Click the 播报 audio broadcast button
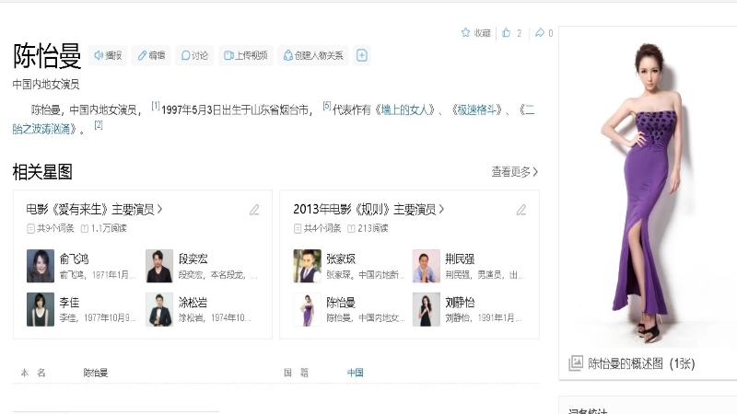 click(x=108, y=55)
